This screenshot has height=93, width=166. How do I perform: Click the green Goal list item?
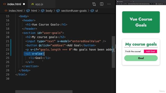pos(141,58)
